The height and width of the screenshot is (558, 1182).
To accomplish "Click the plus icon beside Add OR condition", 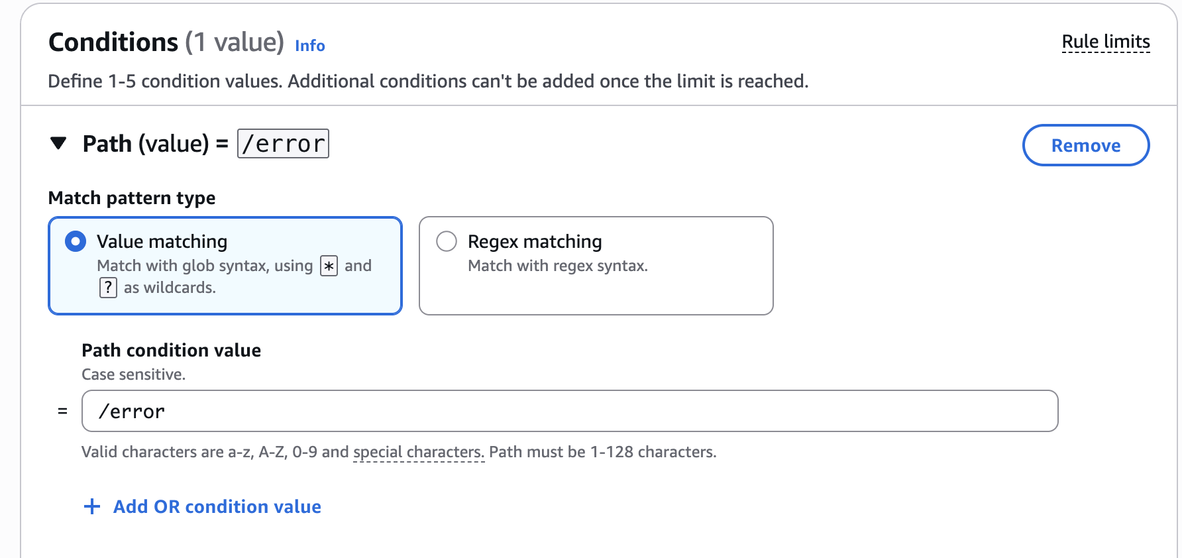I will click(x=92, y=507).
